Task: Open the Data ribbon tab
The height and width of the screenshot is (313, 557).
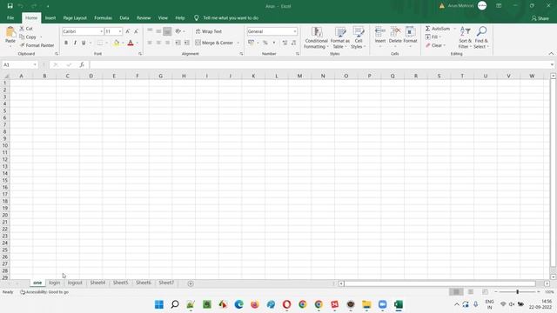Action: click(x=124, y=17)
